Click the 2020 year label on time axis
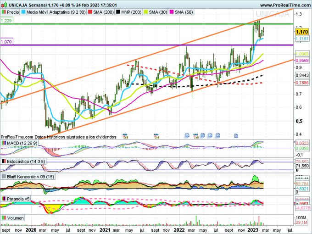The image size is (312, 234). click(x=31, y=230)
